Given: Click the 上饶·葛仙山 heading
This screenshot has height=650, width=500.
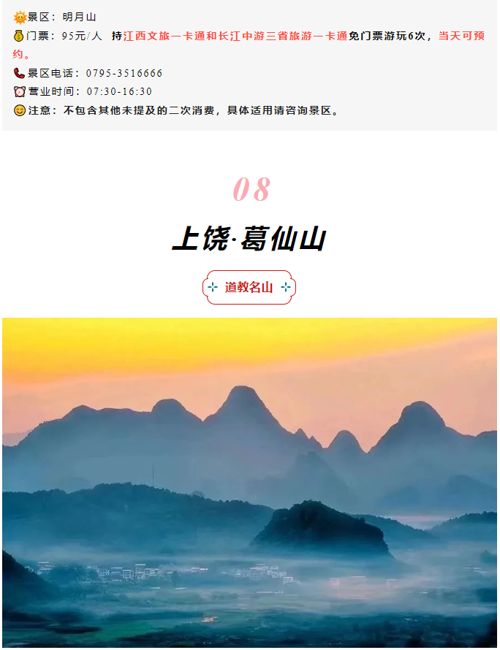Looking at the screenshot, I should (249, 238).
